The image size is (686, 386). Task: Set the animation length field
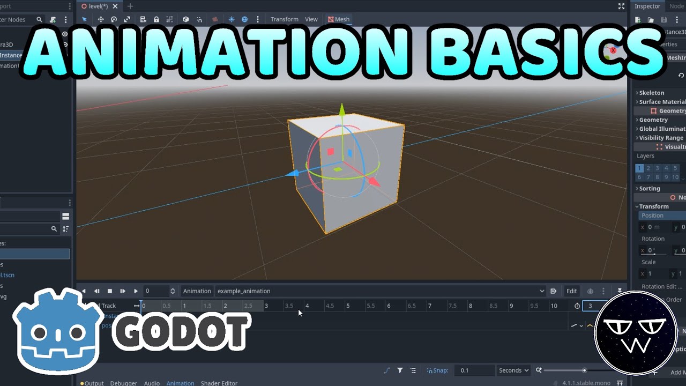tap(596, 306)
